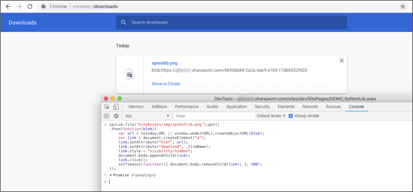Screen dimensions: 413x192
Task: Click the sprestlib.png file thumbnail icon
Action: (x=130, y=74)
